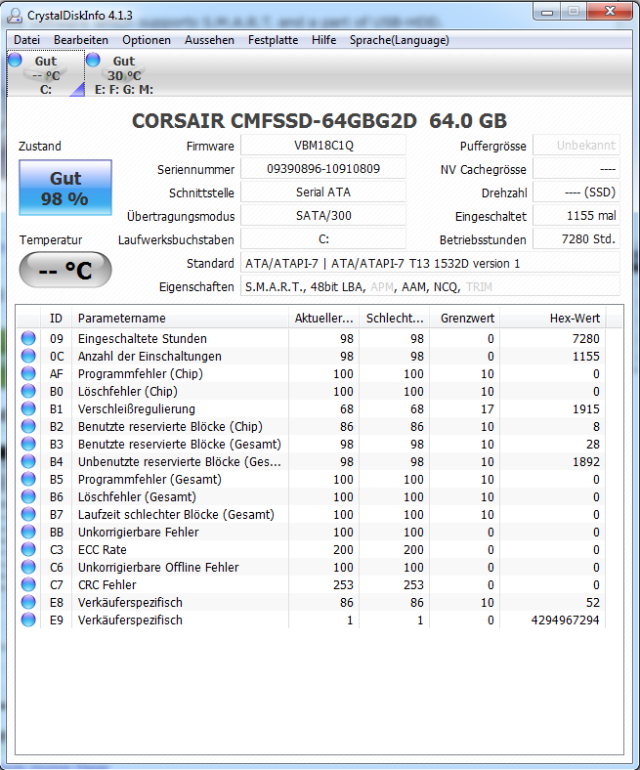Click the Drehzahl field ---- (SSD)
This screenshot has width=640, height=770.
pyautogui.click(x=576, y=192)
